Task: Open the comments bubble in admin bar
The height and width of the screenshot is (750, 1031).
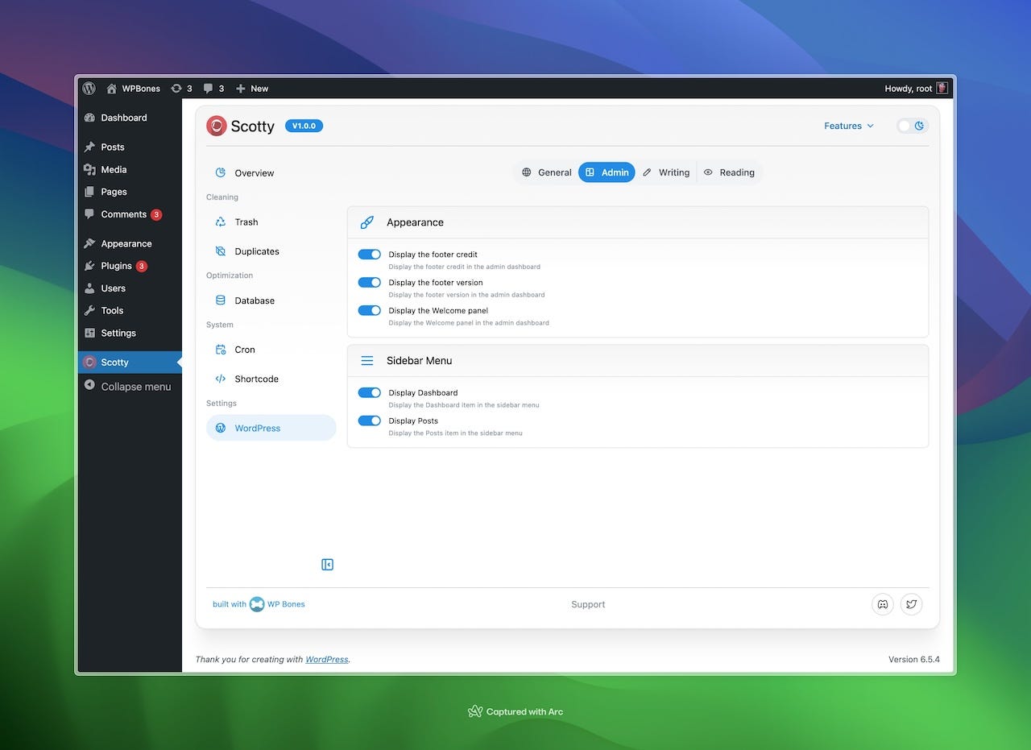Action: pos(213,88)
